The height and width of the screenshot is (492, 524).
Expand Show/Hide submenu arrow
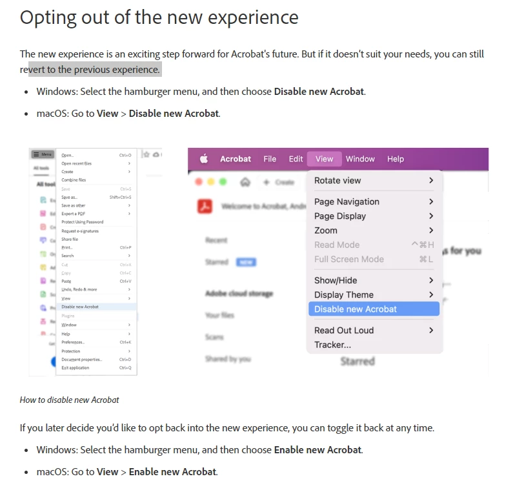(431, 280)
